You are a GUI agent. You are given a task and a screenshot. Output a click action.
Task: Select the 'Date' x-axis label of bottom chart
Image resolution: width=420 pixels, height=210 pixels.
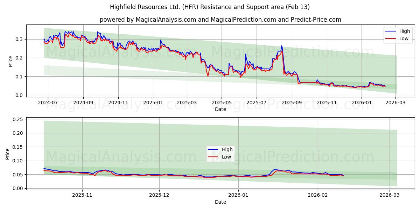click(x=220, y=202)
